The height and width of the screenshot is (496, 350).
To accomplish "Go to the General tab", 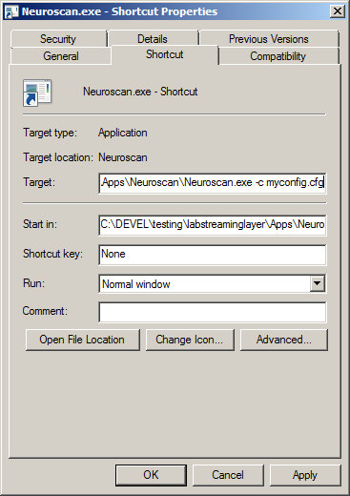I will click(61, 56).
